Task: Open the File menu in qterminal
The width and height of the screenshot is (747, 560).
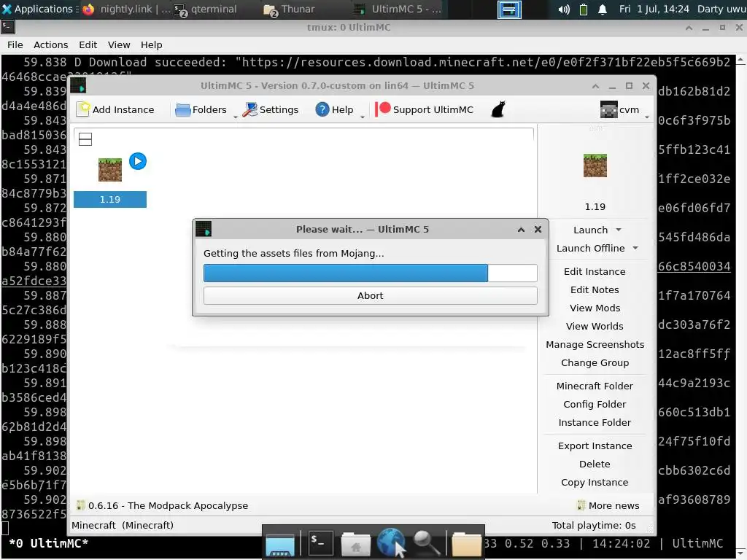Action: (15, 44)
